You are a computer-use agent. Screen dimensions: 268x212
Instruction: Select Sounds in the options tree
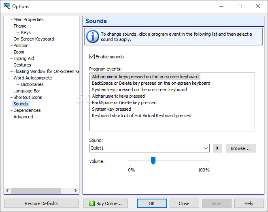click(21, 104)
